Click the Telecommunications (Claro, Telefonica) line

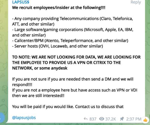pos(72,21)
